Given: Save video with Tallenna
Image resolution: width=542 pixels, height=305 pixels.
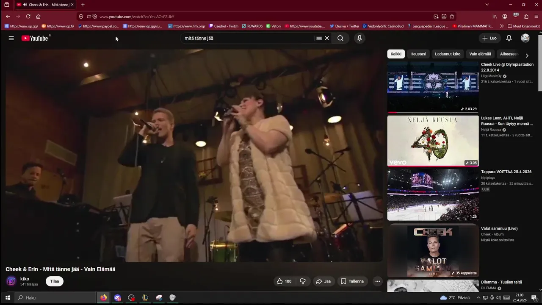Looking at the screenshot, I should [352, 281].
